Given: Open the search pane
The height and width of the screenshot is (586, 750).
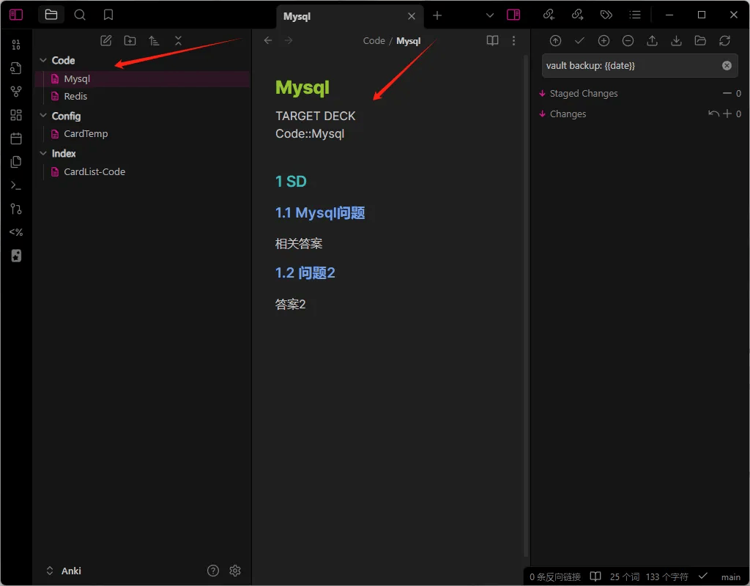Looking at the screenshot, I should coord(80,15).
